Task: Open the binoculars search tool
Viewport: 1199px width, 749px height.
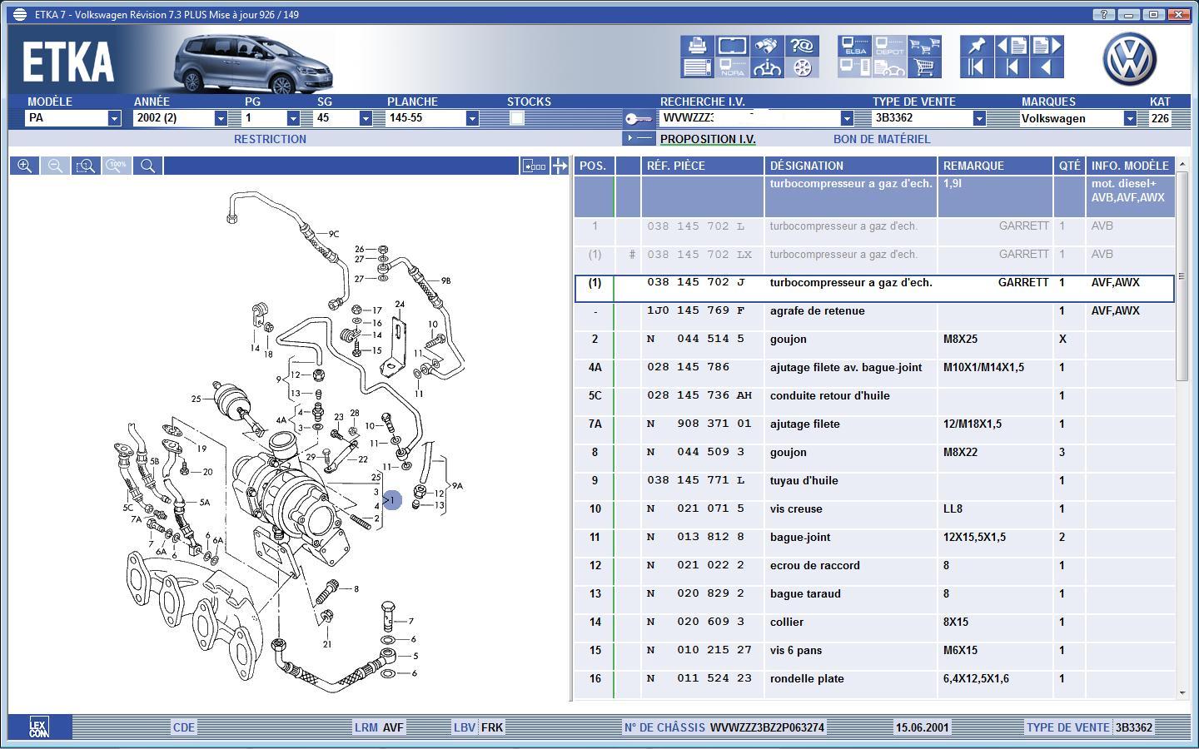Action: click(767, 46)
